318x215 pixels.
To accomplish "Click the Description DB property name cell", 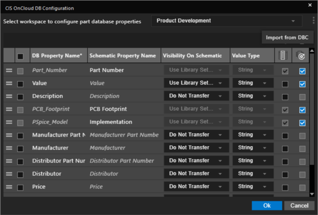I will pyautogui.click(x=59, y=96).
